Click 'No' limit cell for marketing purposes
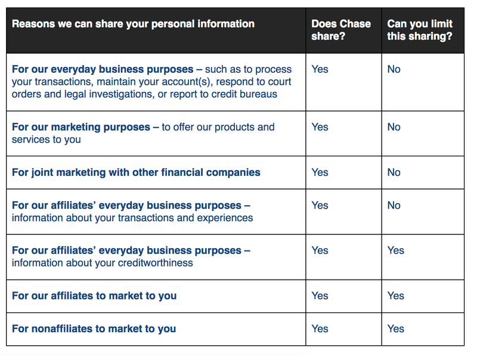 (394, 127)
